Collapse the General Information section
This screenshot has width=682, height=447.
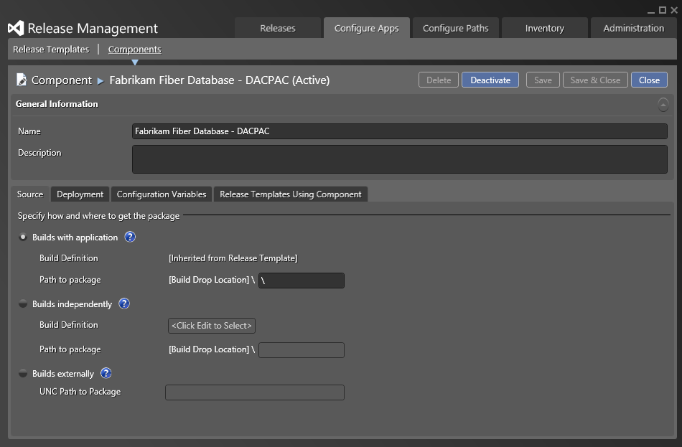[x=663, y=104]
